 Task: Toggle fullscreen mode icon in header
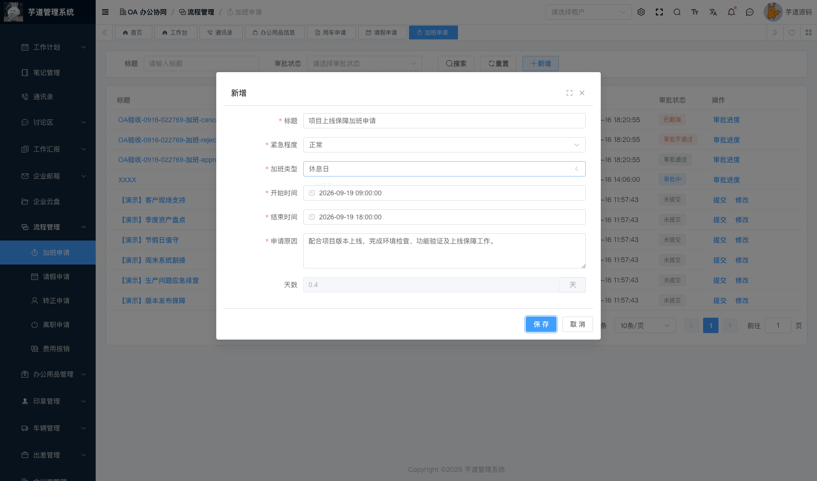pos(659,12)
